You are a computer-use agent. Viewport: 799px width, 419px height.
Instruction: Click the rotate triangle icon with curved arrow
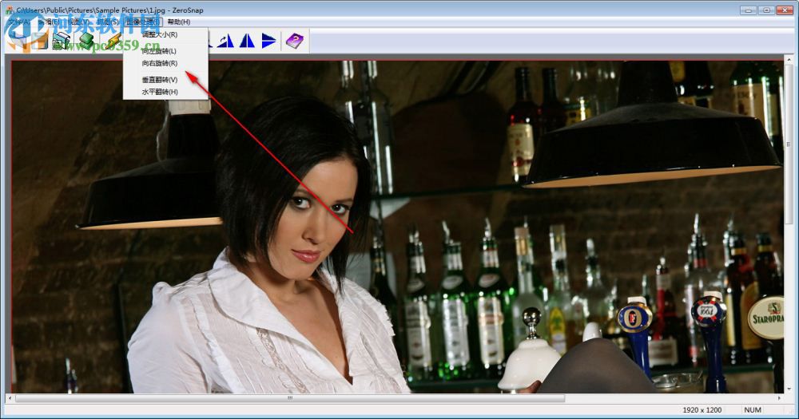tap(225, 41)
